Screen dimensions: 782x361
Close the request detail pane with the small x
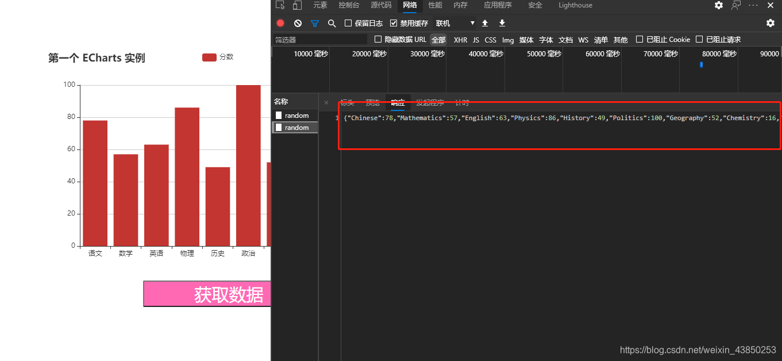click(326, 103)
